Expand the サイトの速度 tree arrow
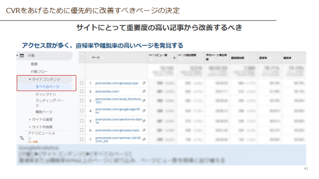 tap(30, 119)
